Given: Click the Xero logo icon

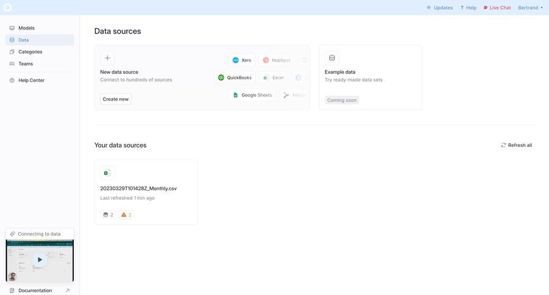Looking at the screenshot, I should (235, 60).
